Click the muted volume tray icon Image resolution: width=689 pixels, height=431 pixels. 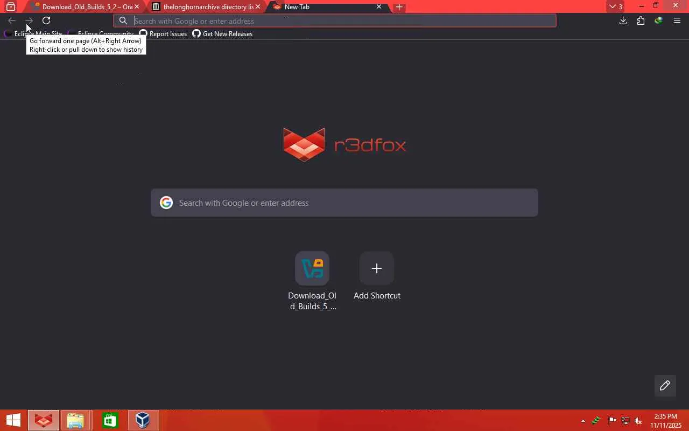point(638,421)
